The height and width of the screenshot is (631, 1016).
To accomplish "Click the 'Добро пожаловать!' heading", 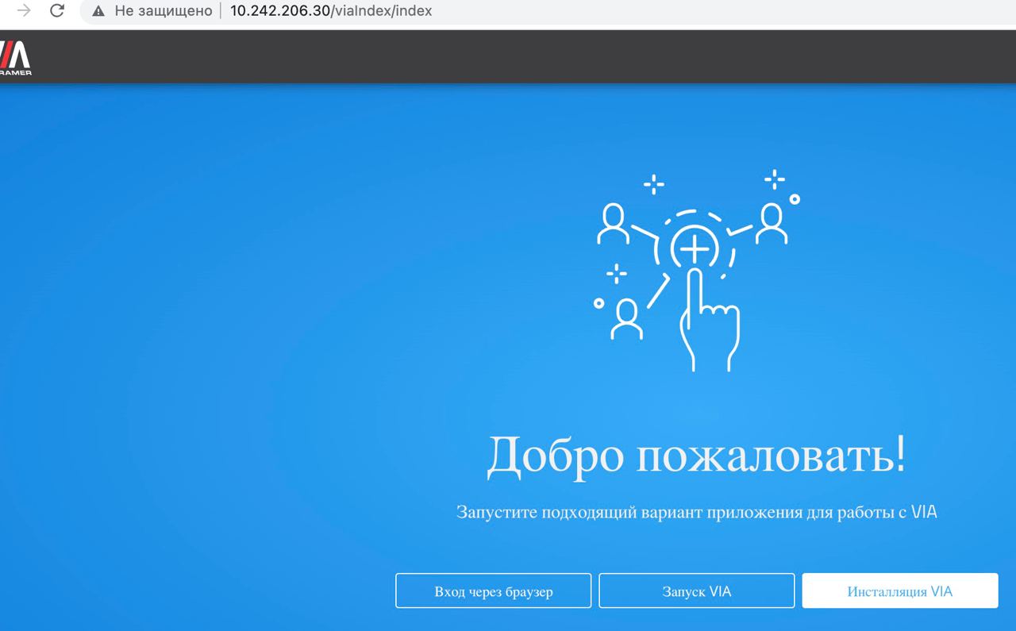I will [696, 457].
